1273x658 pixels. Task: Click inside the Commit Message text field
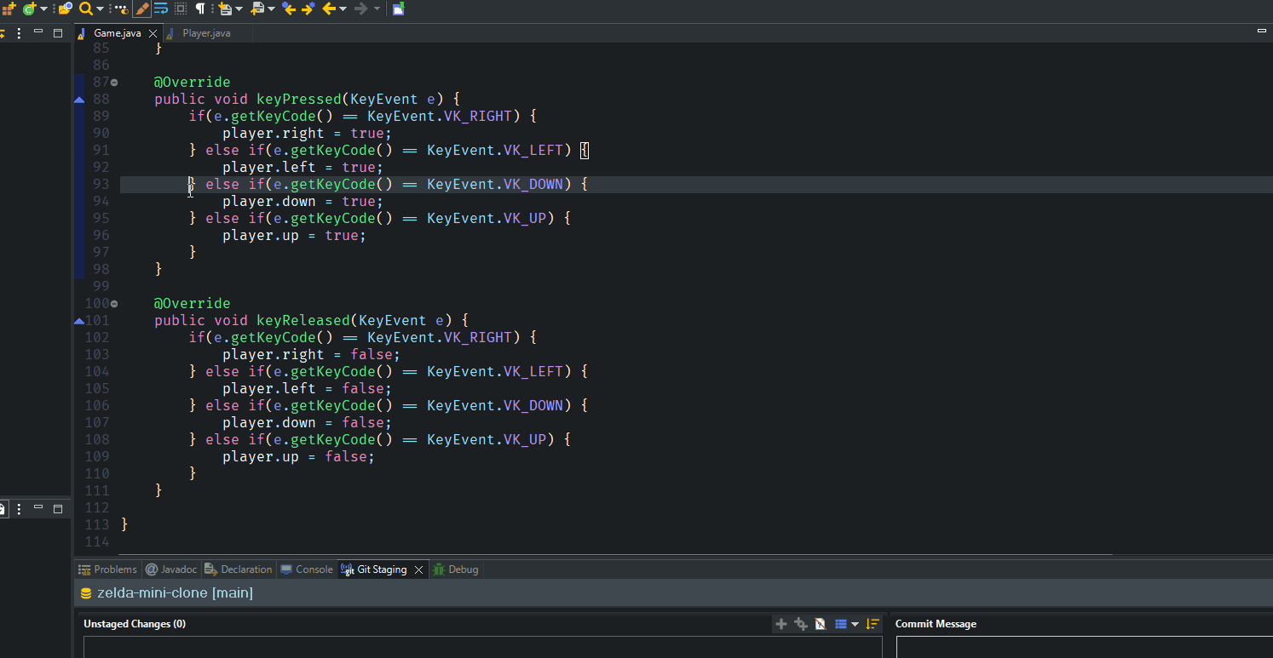pyautogui.click(x=1085, y=647)
